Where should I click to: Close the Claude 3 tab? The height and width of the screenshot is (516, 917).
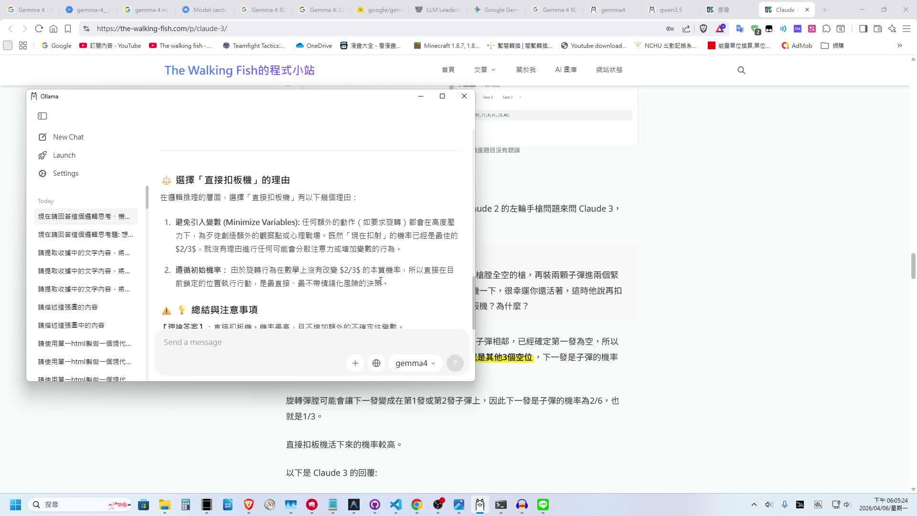click(x=807, y=10)
